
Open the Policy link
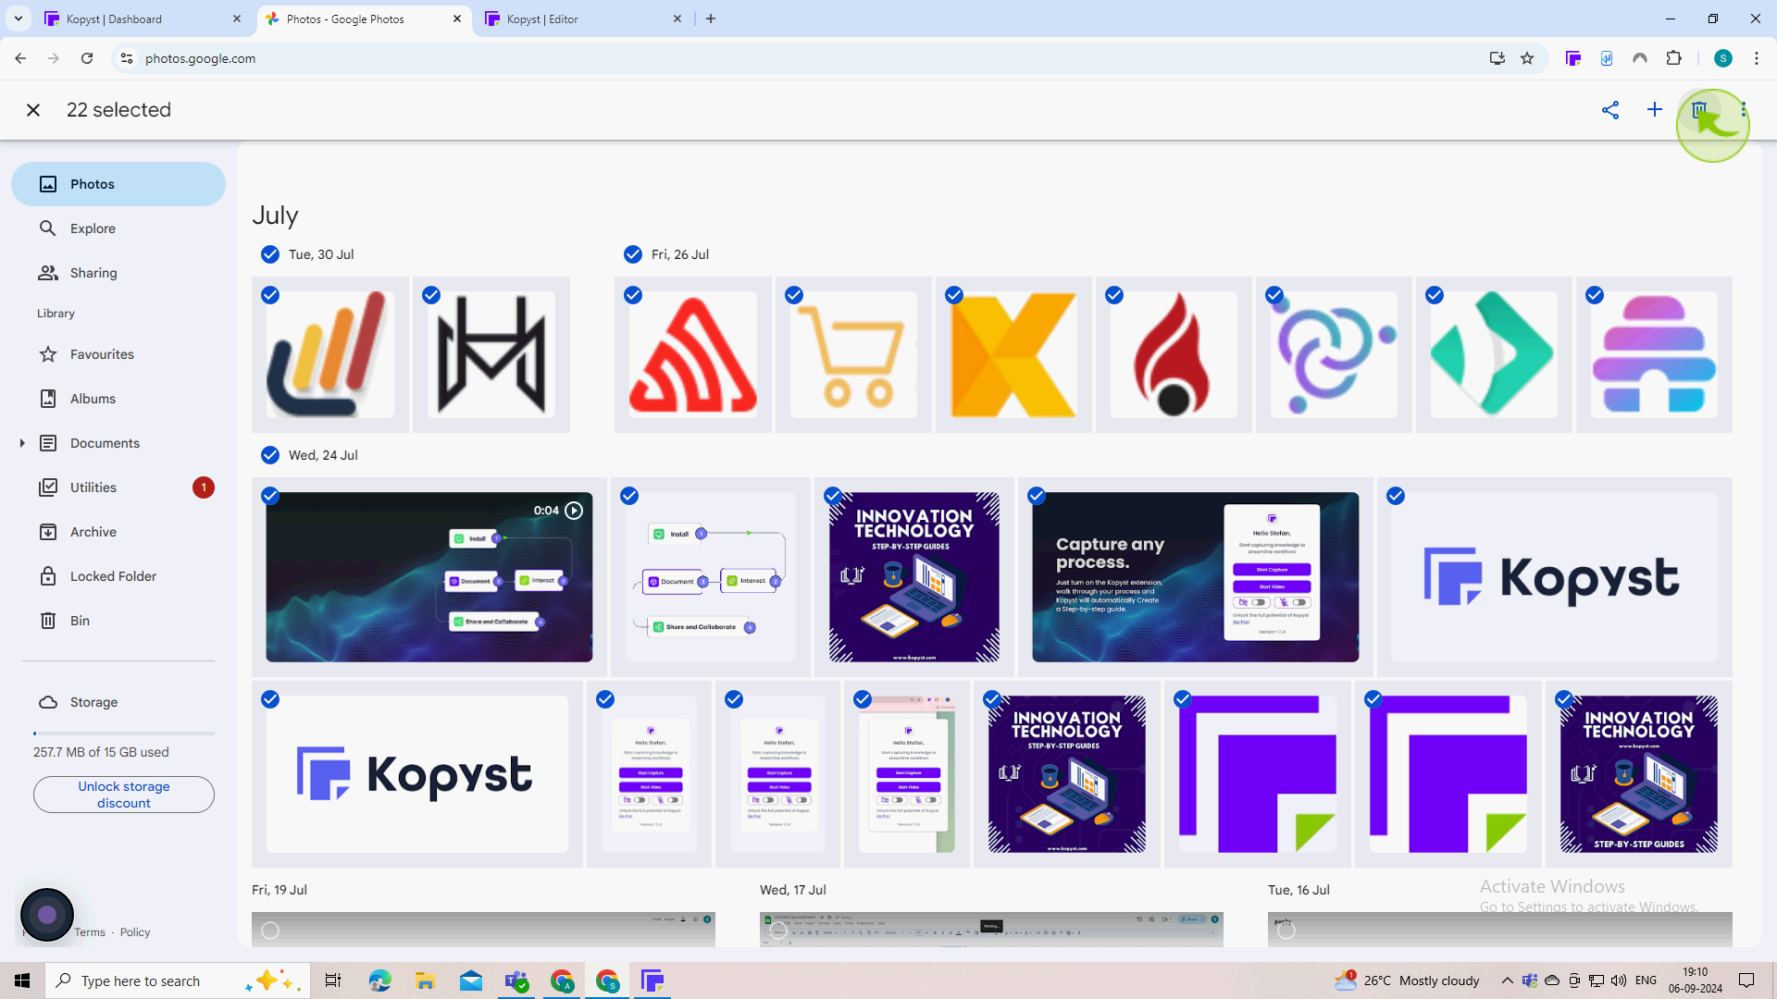[x=135, y=932]
